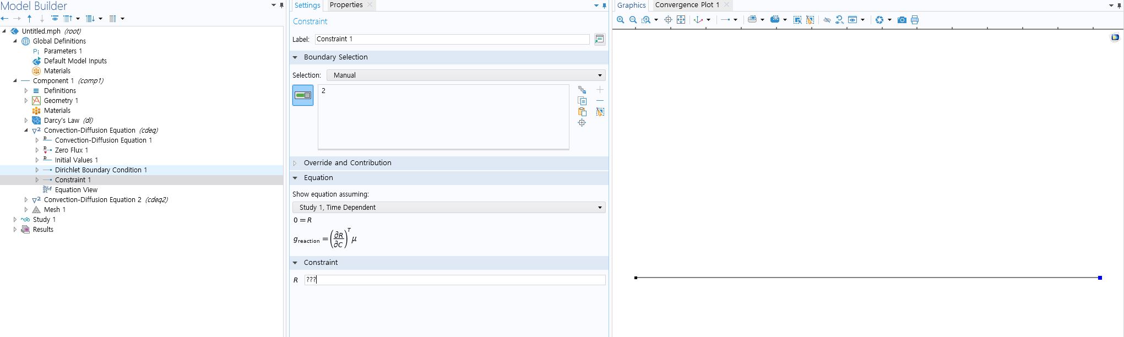Viewport: 1124px width, 337px height.
Task: Open the Selection Manual dropdown
Action: [466, 75]
